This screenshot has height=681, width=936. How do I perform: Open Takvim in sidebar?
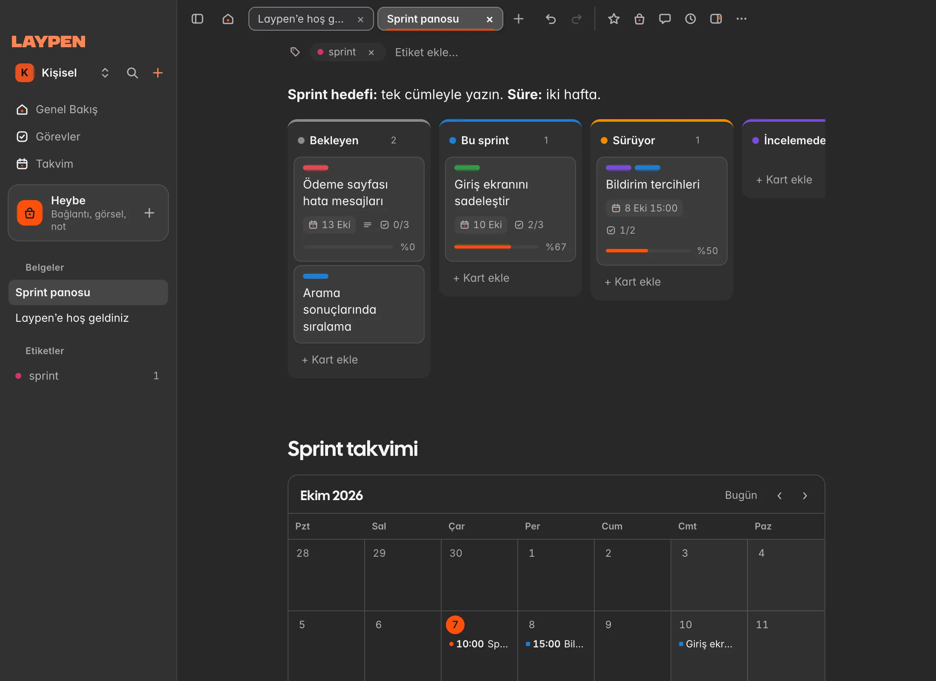(x=88, y=164)
